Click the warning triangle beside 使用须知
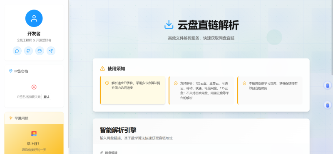The image size is (333, 154). click(102, 68)
